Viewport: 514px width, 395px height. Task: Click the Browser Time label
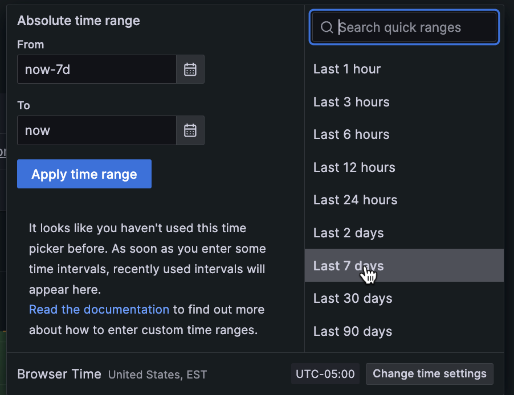(59, 374)
